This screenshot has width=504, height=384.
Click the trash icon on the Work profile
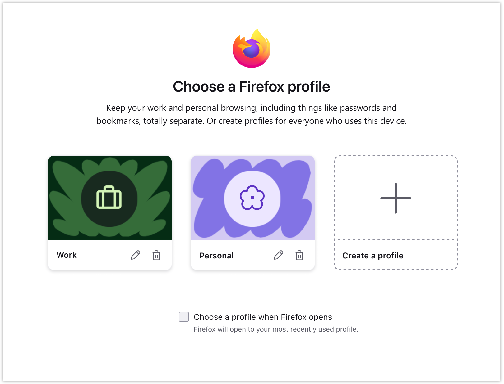click(x=156, y=255)
